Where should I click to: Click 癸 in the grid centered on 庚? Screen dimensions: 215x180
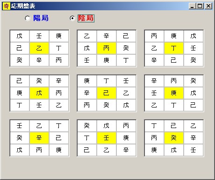click(193, 81)
